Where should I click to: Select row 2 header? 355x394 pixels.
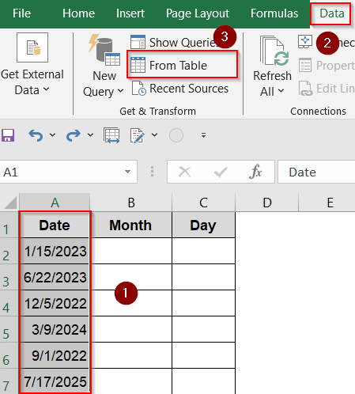[x=9, y=251]
